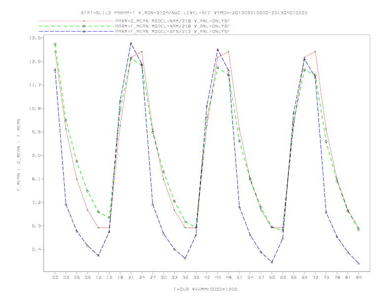Viewport: 391px width, 302px height.
Task: Click y-axis tick value 13.5
Action: [35, 38]
